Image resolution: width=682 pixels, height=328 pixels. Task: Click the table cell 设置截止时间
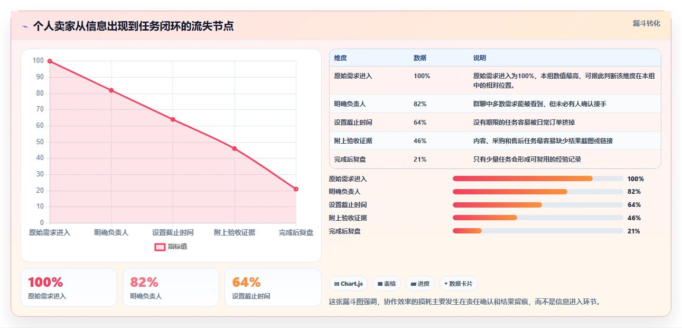[x=353, y=123]
